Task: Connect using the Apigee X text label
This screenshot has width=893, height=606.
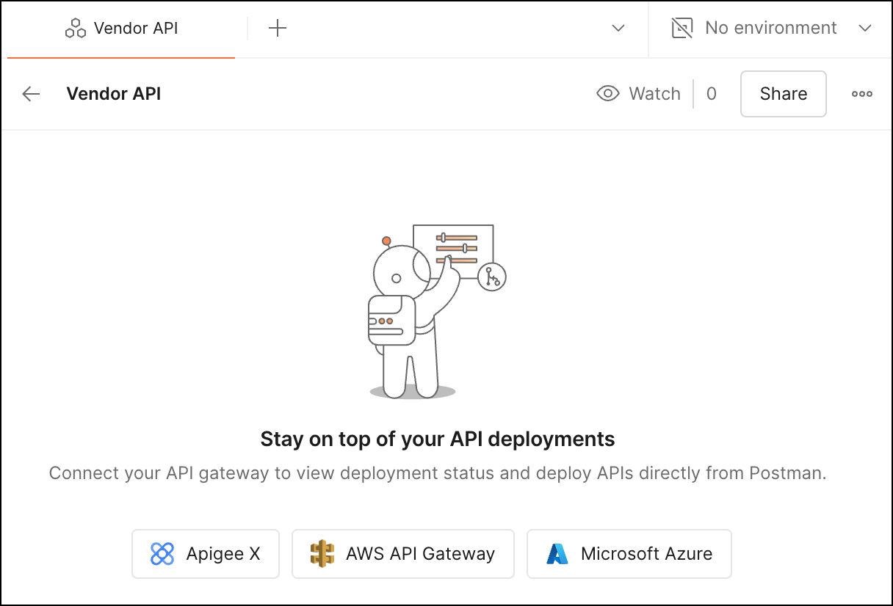Action: click(x=223, y=554)
